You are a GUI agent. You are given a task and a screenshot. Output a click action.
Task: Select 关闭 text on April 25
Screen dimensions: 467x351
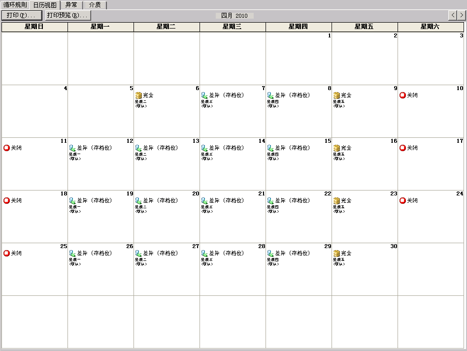point(16,254)
